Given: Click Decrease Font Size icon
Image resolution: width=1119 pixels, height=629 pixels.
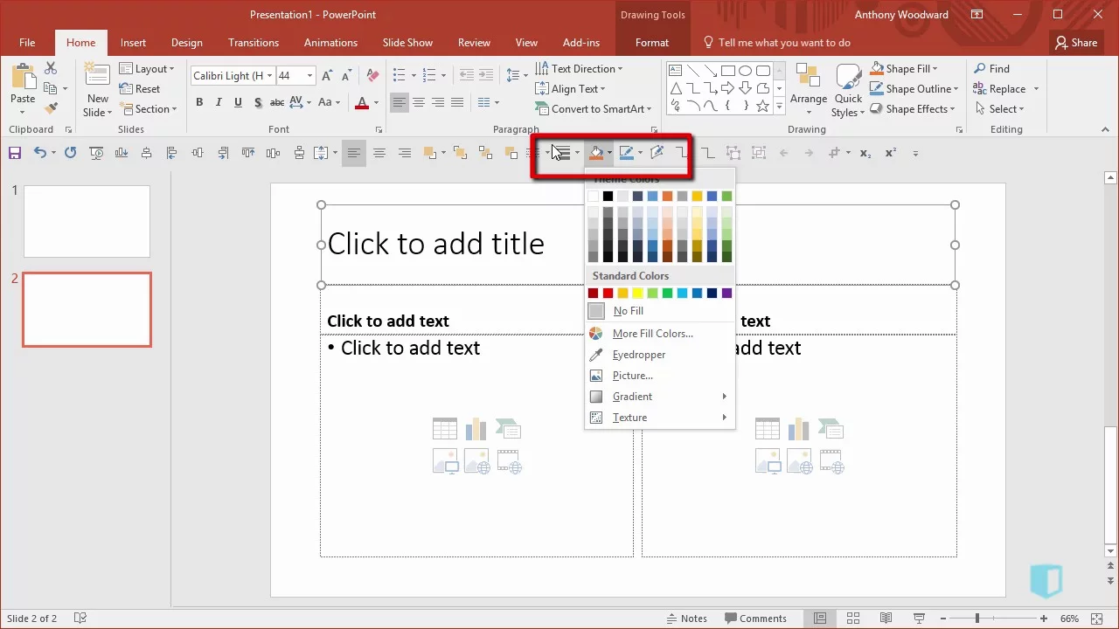Looking at the screenshot, I should 349,76.
